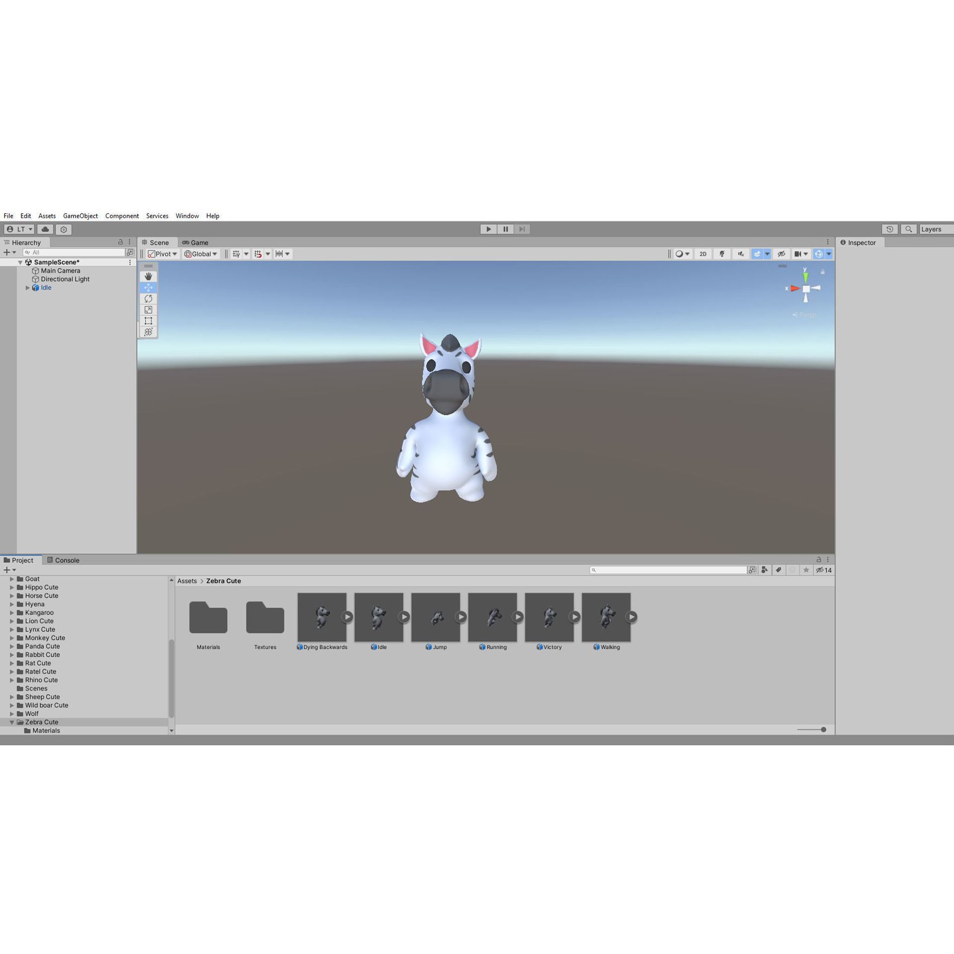Select the Move tool
Screen dimensions: 954x954
click(148, 287)
